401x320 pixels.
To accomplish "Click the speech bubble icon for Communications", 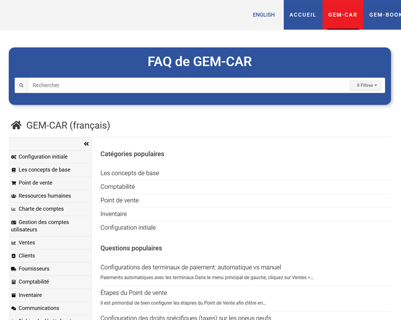I will tap(13, 308).
